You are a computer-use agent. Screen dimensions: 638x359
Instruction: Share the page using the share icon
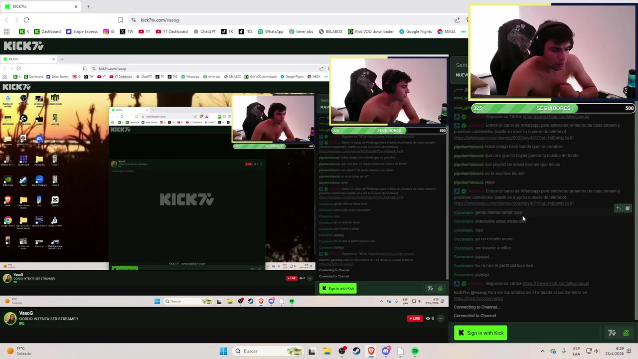click(457, 20)
